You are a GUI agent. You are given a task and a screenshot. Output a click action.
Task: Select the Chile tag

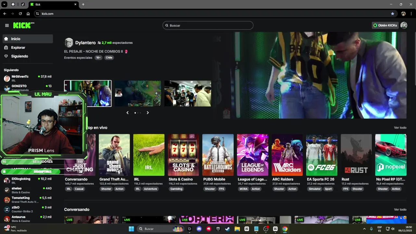point(109,58)
